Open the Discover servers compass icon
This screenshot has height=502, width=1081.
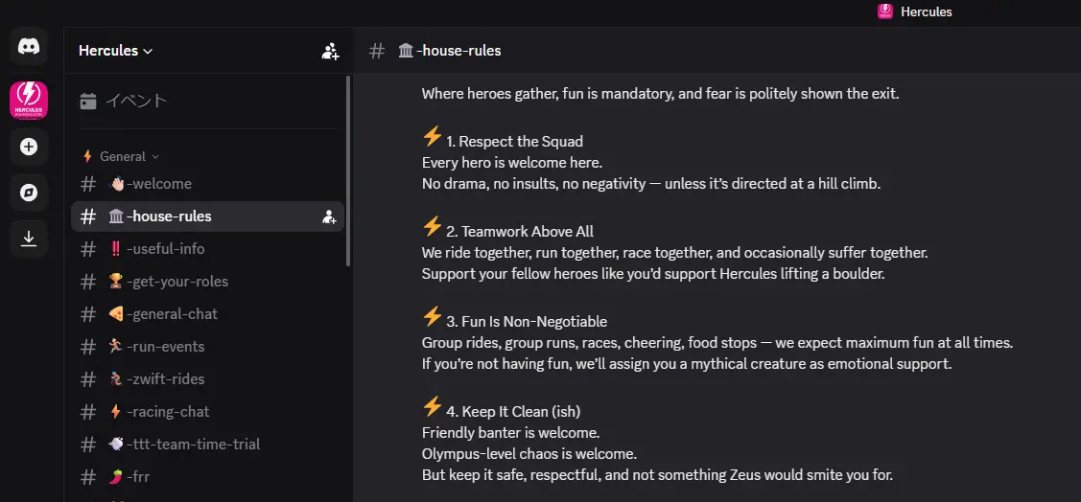(29, 193)
